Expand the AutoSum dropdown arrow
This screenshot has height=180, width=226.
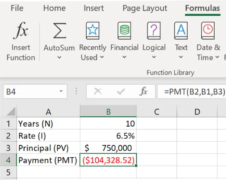[x=59, y=57]
